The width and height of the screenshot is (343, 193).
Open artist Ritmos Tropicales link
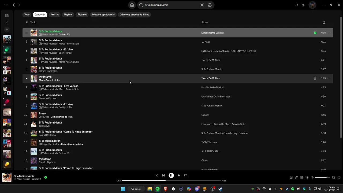coord(48,71)
